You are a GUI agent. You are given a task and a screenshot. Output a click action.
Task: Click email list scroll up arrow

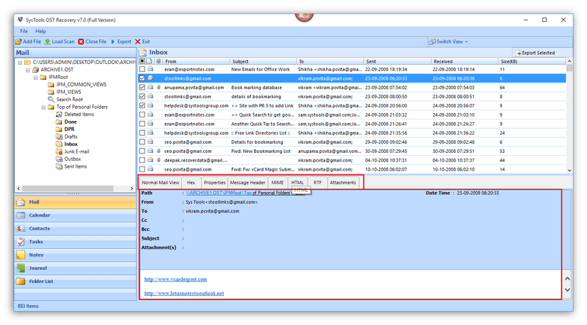(x=569, y=61)
